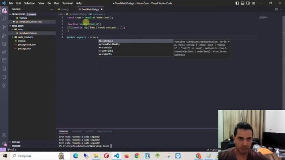Open the Extensions view
This screenshot has width=285, height=160.
pos(4,52)
